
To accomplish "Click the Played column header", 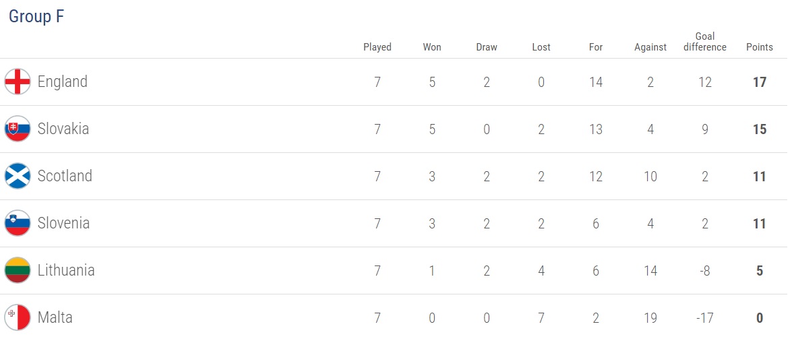I will pyautogui.click(x=377, y=47).
